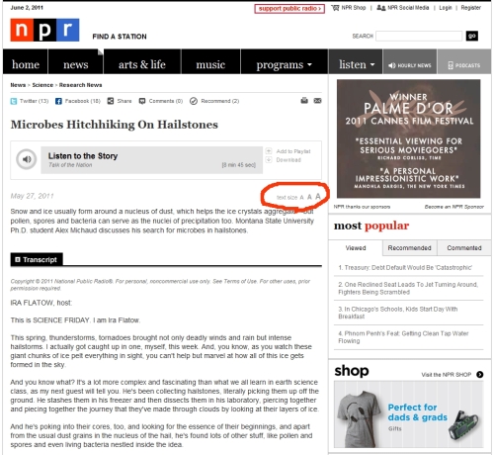
Task: Click support public radio button
Action: click(289, 9)
